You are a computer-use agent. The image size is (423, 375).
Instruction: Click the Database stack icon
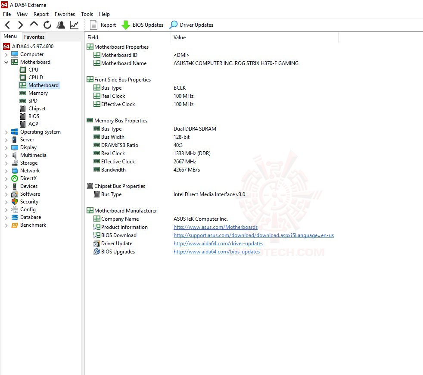coord(15,217)
